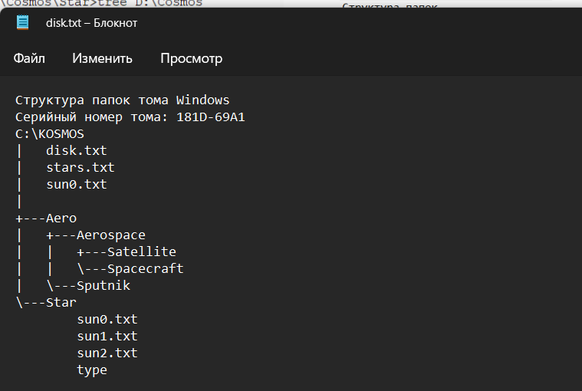Click the Aero folder line

pyautogui.click(x=46, y=219)
